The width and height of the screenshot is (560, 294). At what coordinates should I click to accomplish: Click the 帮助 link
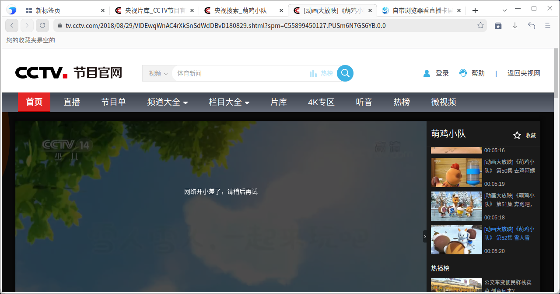(x=478, y=73)
